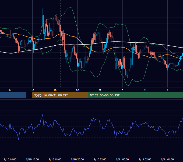Click the blue session bar before London
The width and height of the screenshot is (183, 162).
click(x=13, y=95)
